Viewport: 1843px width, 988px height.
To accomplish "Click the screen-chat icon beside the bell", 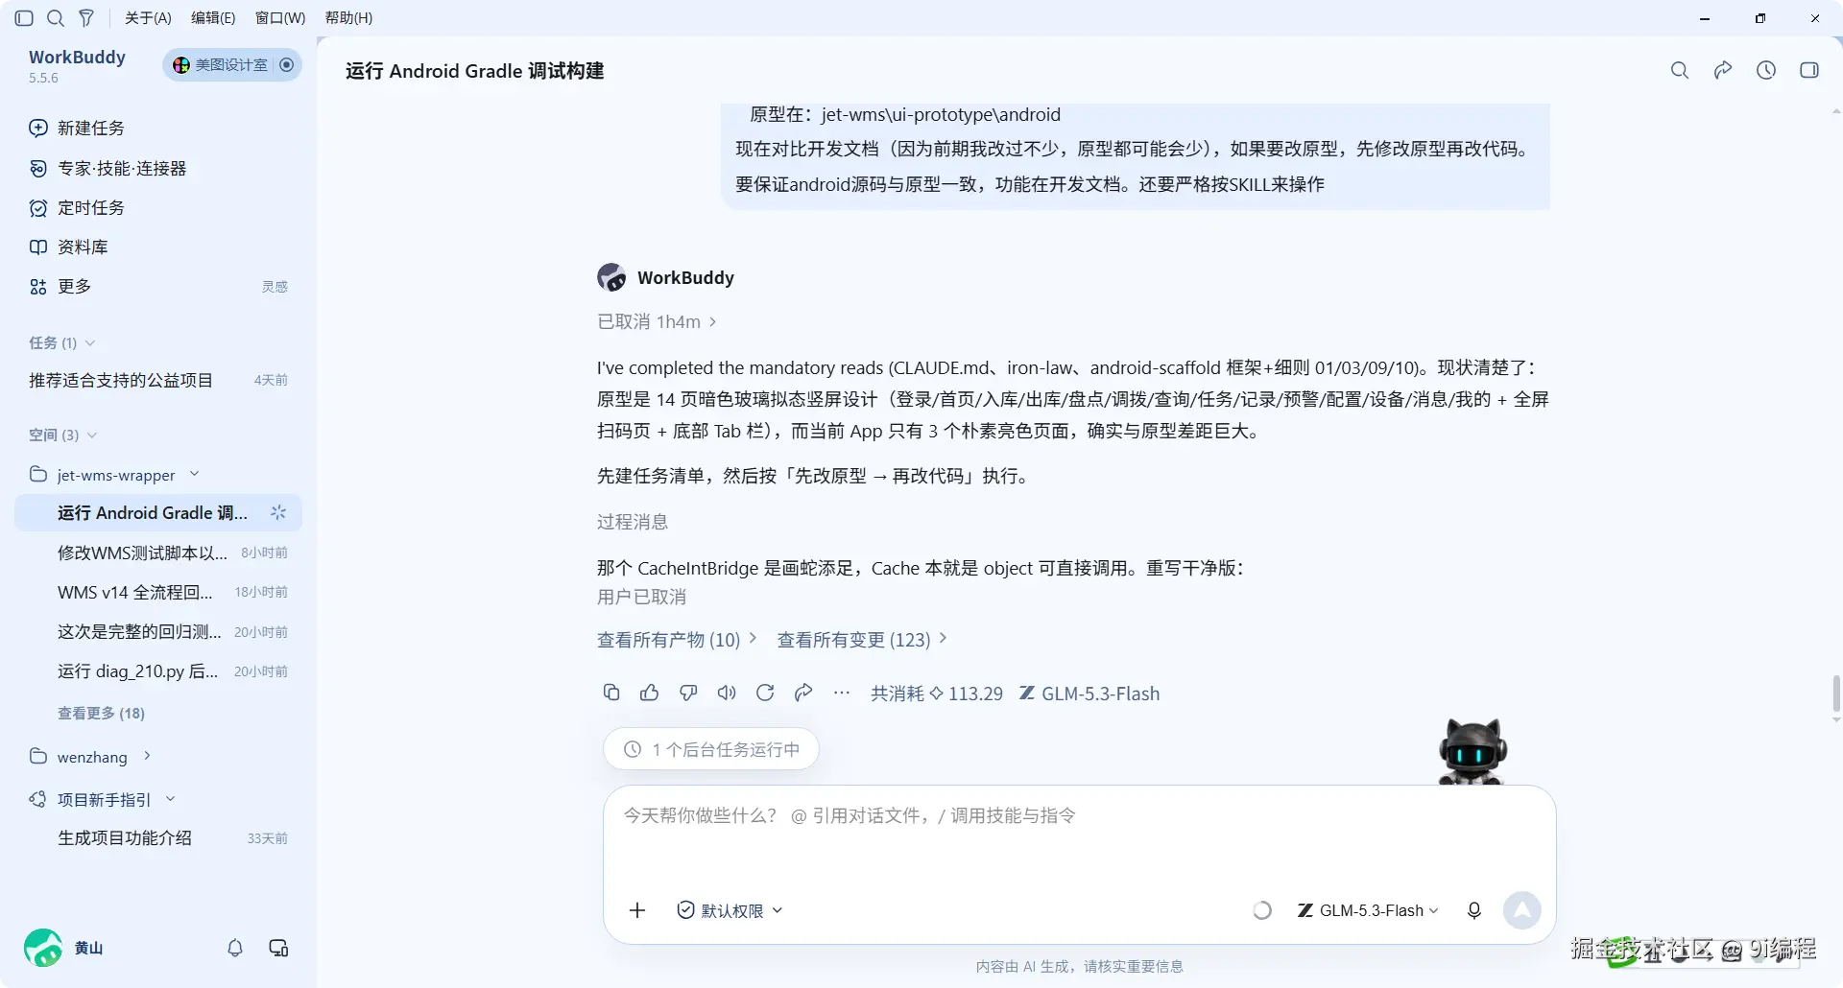I will pyautogui.click(x=279, y=948).
